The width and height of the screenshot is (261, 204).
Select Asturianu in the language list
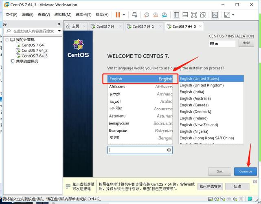(140, 116)
